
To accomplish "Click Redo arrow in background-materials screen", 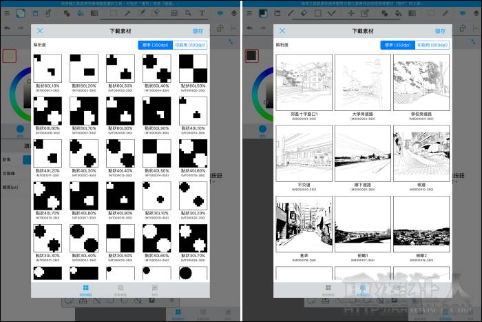I will coord(263,28).
